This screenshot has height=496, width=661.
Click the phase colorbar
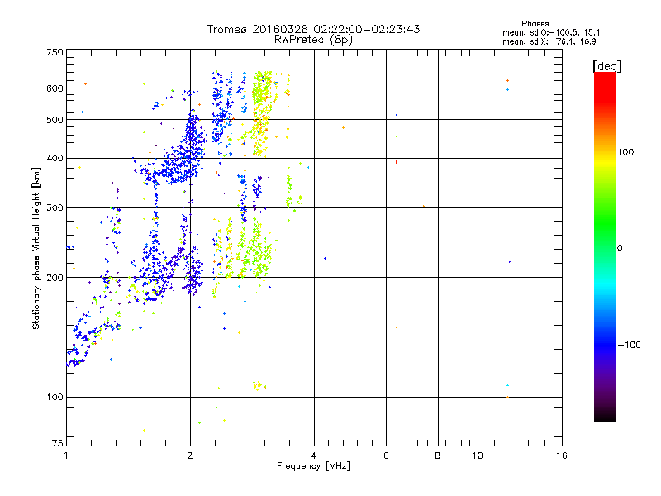click(x=605, y=246)
